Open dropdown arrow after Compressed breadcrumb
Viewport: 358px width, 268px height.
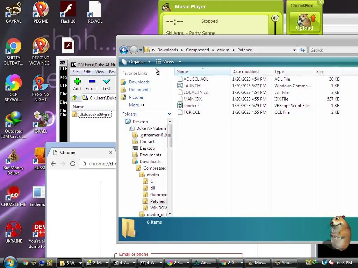213,50
